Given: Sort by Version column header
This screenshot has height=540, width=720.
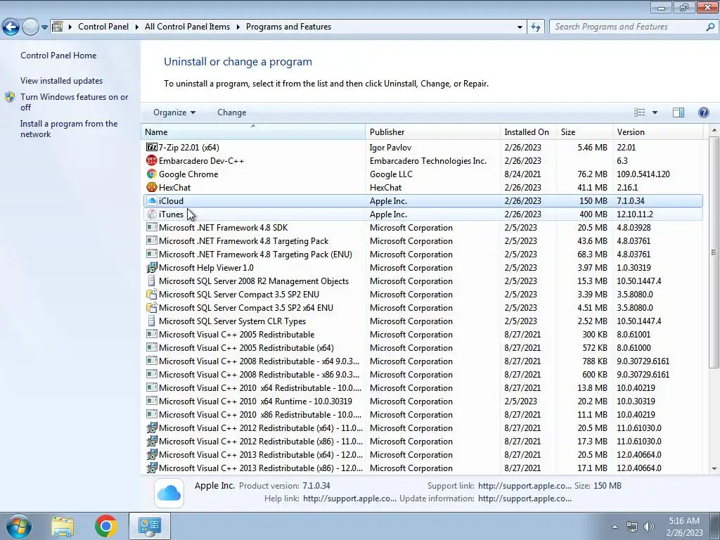Looking at the screenshot, I should click(x=657, y=132).
